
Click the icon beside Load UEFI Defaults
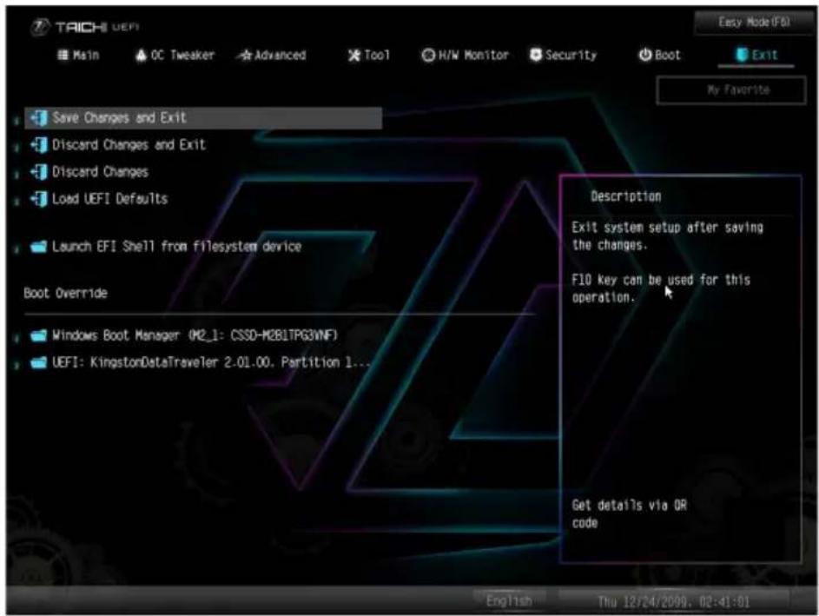39,199
